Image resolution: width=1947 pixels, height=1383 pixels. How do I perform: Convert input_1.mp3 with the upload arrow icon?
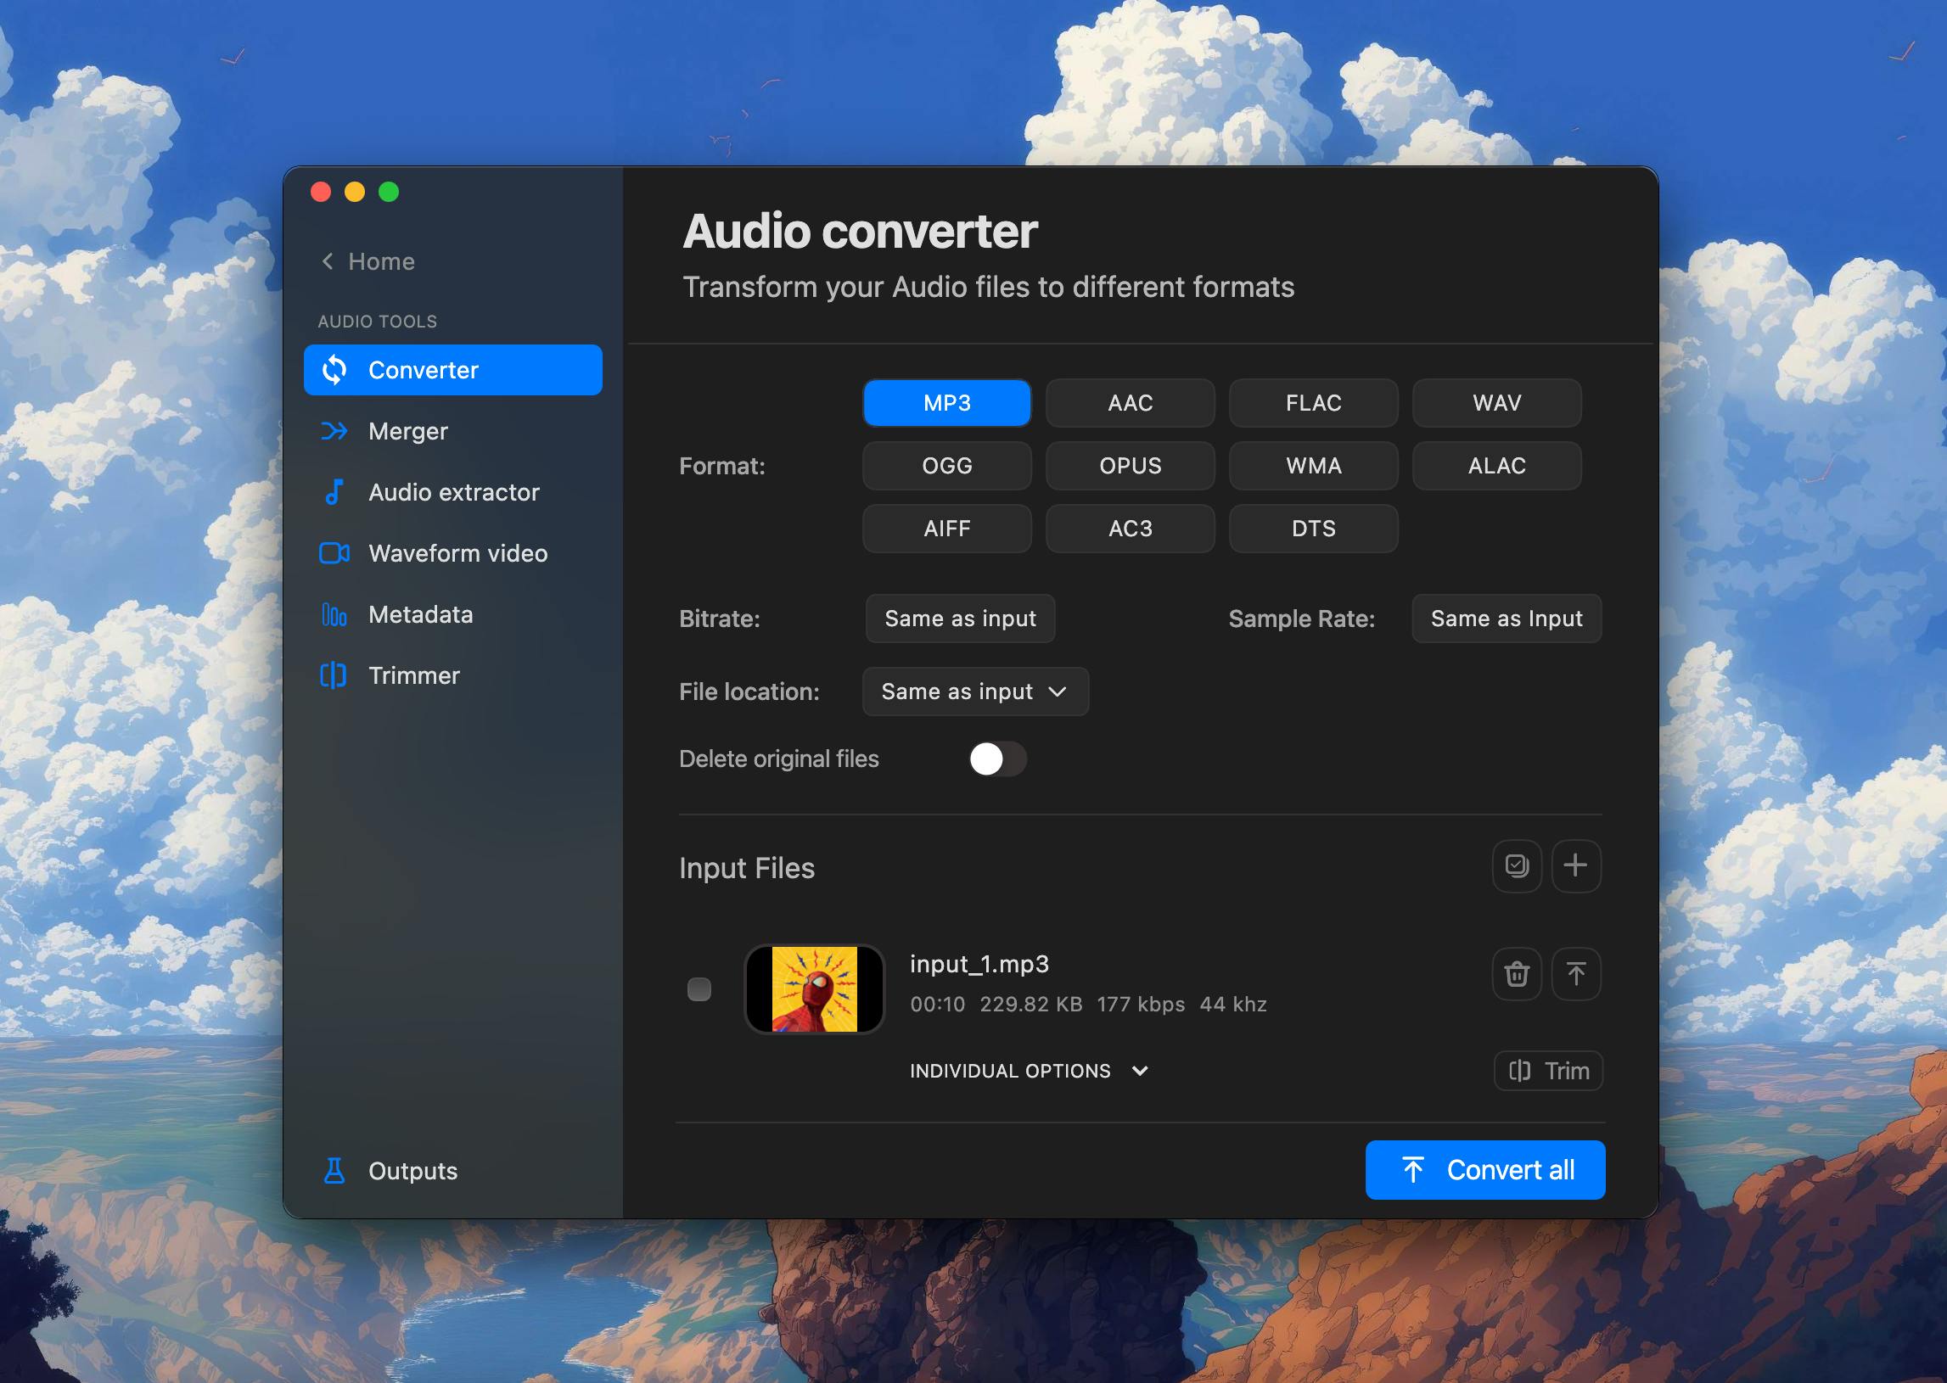coord(1575,973)
